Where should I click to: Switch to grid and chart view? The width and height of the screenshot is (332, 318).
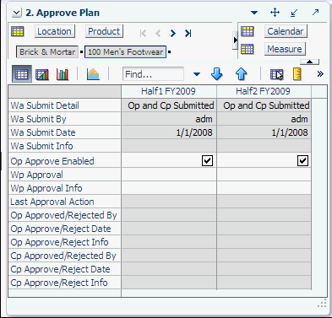coord(42,74)
